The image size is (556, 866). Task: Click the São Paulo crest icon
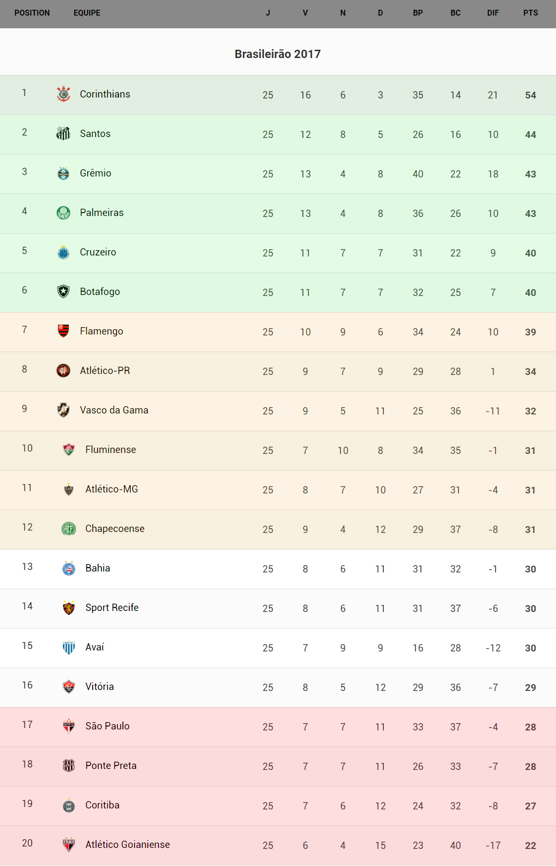[69, 726]
